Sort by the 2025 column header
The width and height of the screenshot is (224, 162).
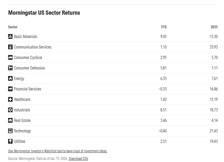(214, 27)
